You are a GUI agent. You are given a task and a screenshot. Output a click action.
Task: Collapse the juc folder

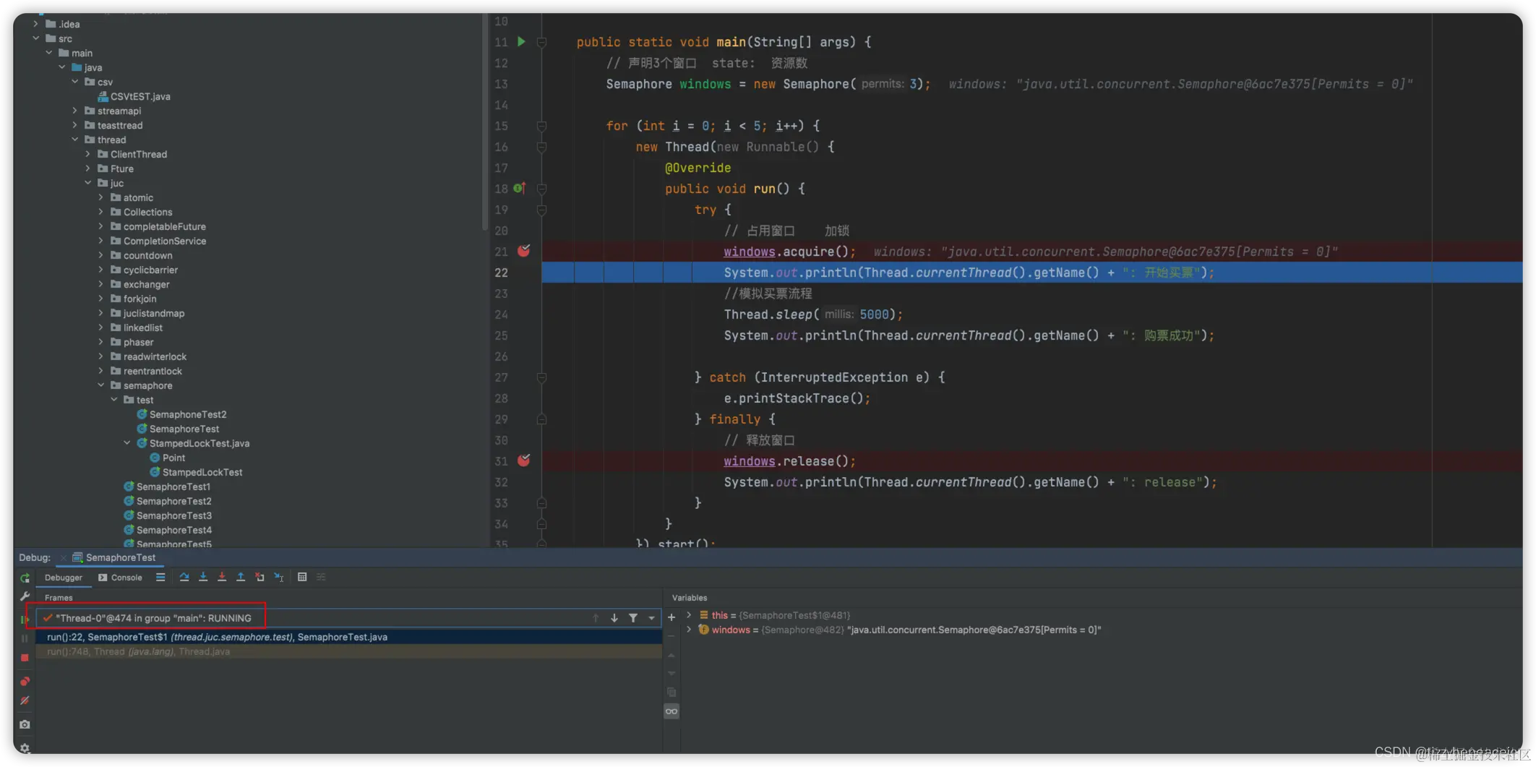click(87, 183)
